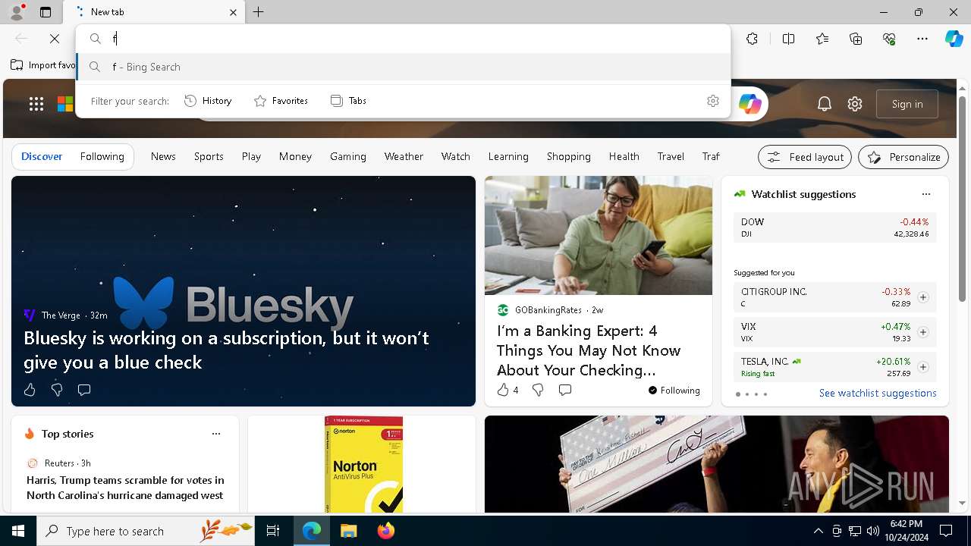Viewport: 971px width, 546px height.
Task: Open the Bluesky subscription article
Action: (226, 350)
